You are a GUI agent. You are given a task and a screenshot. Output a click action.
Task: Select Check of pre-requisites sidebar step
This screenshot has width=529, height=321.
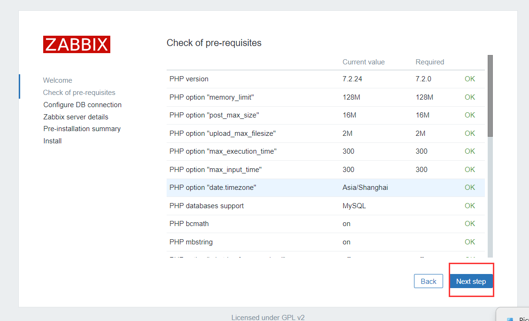(79, 93)
